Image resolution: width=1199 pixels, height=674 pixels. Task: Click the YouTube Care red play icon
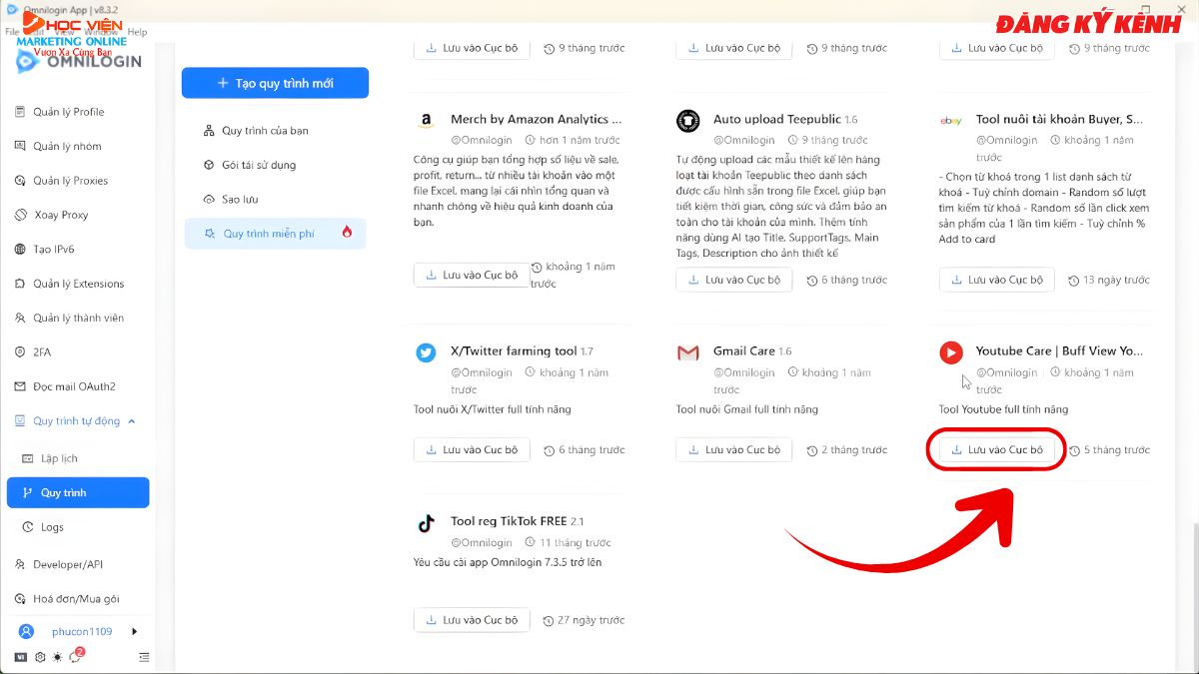tap(951, 351)
